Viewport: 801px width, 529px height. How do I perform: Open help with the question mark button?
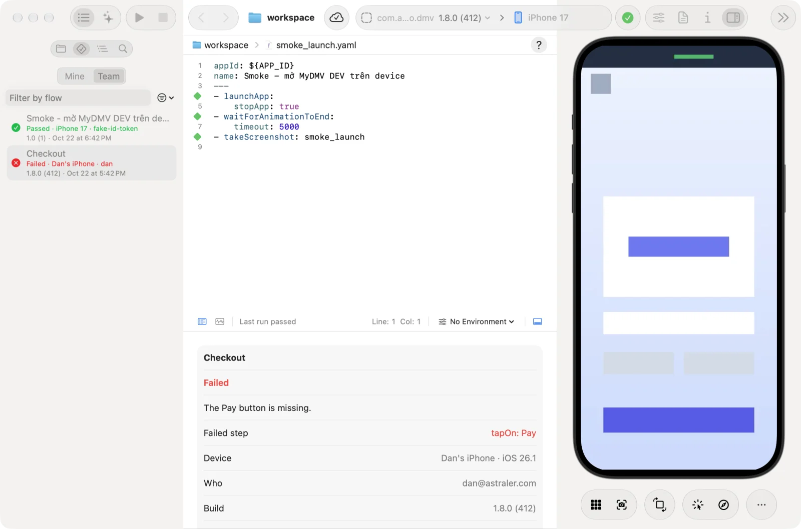(539, 45)
